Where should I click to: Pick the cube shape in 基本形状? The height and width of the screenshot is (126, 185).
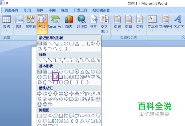tap(55, 77)
